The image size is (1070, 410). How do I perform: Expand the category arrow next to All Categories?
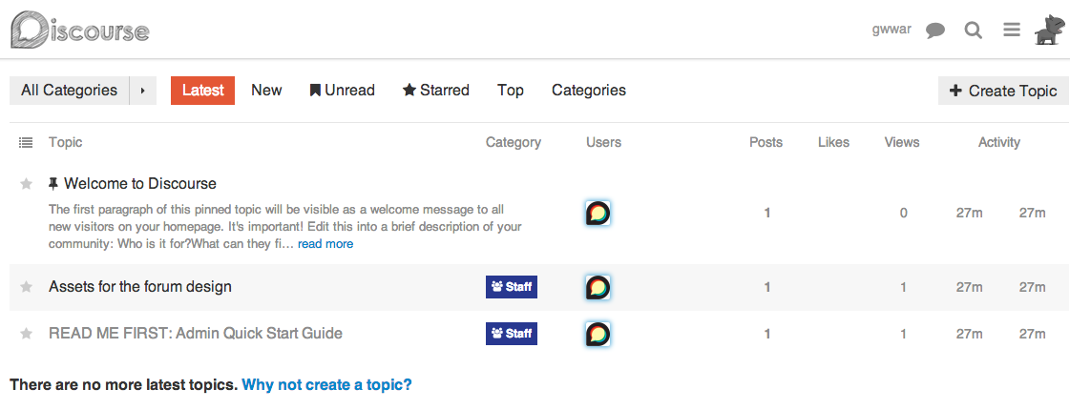coord(142,91)
